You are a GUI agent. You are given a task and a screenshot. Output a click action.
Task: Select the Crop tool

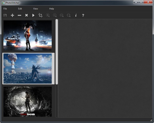tap(40, 15)
